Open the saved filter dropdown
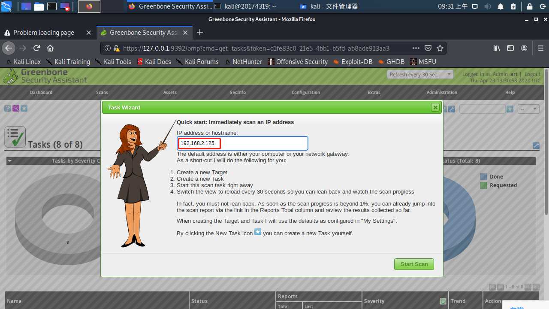This screenshot has height=309, width=549. click(528, 109)
